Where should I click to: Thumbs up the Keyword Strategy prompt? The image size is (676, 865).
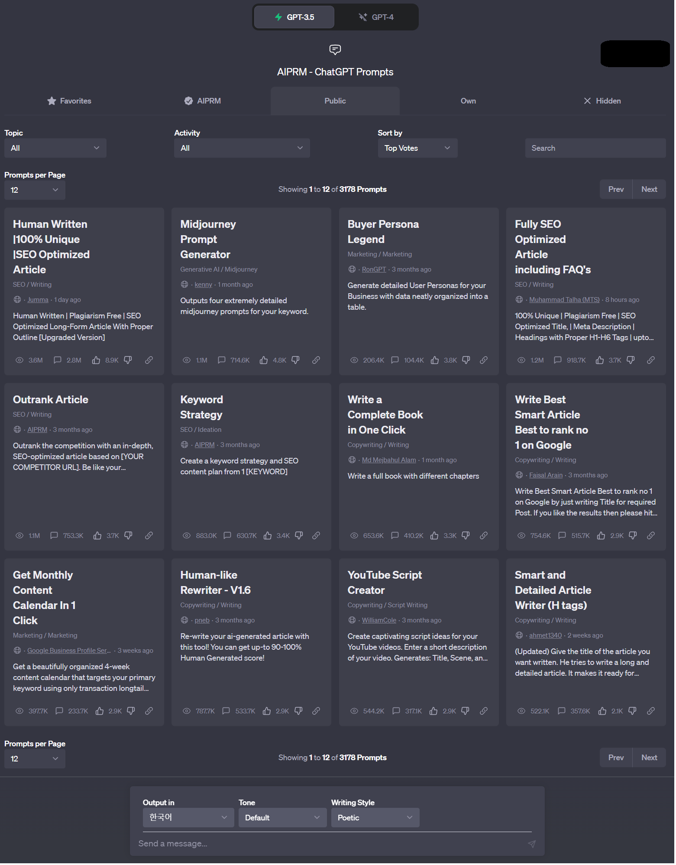[268, 536]
